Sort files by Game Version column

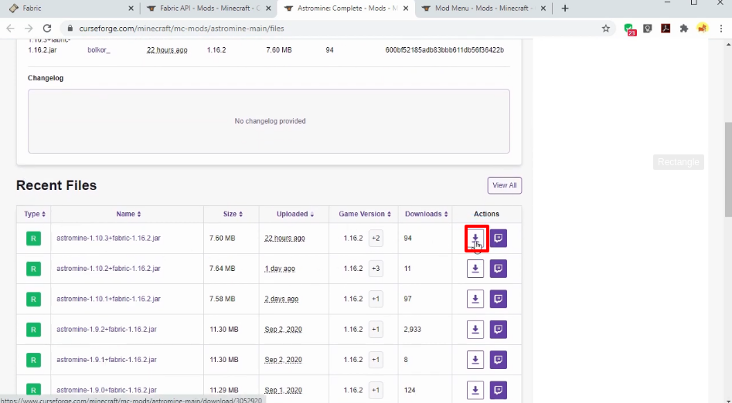[365, 214]
